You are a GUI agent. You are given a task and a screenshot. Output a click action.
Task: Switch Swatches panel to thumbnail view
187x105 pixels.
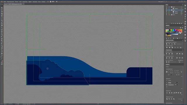[x=182, y=28]
